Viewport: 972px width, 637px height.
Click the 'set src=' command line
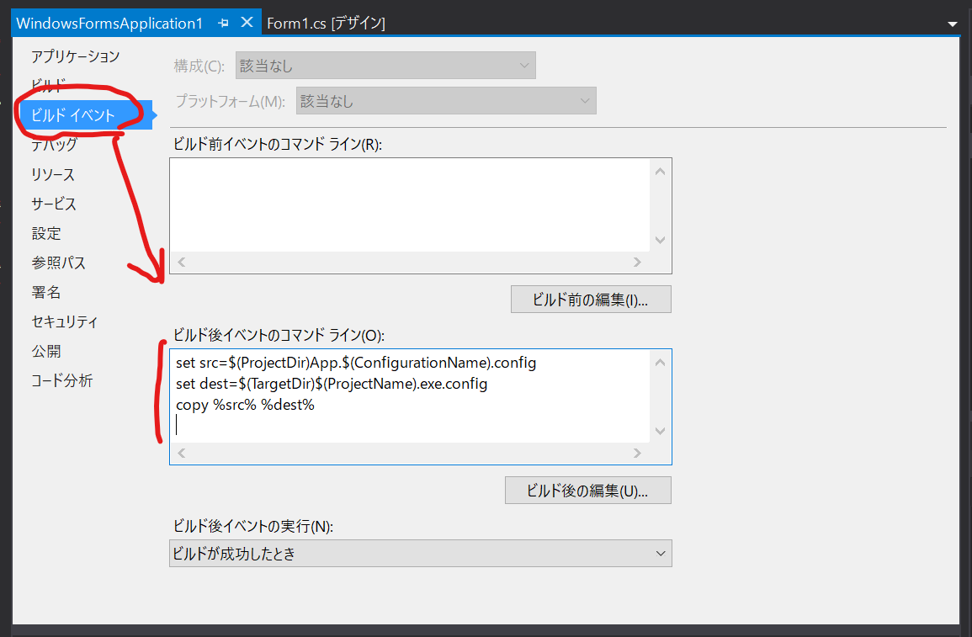356,363
